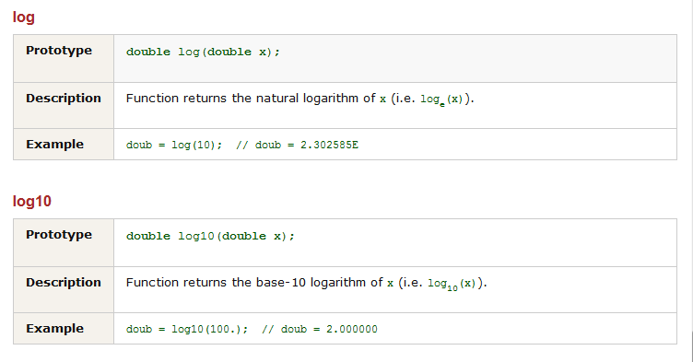
Task: Click the log10 section heading
Action: [x=32, y=202]
